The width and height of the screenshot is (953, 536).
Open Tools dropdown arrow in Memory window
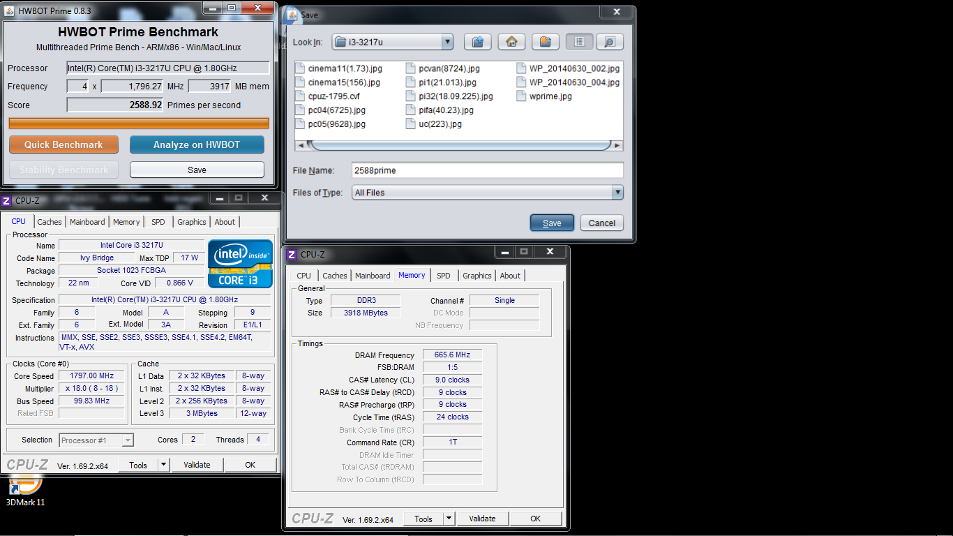449,519
